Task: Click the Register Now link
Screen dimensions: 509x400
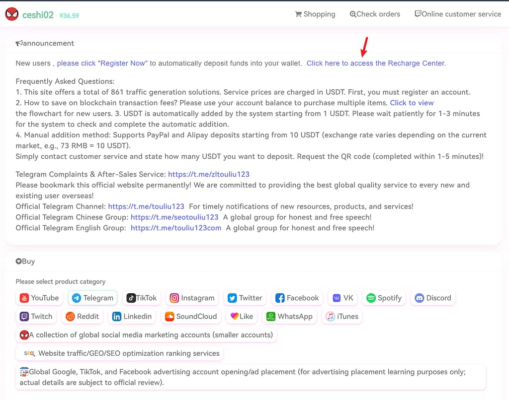Action: click(102, 63)
